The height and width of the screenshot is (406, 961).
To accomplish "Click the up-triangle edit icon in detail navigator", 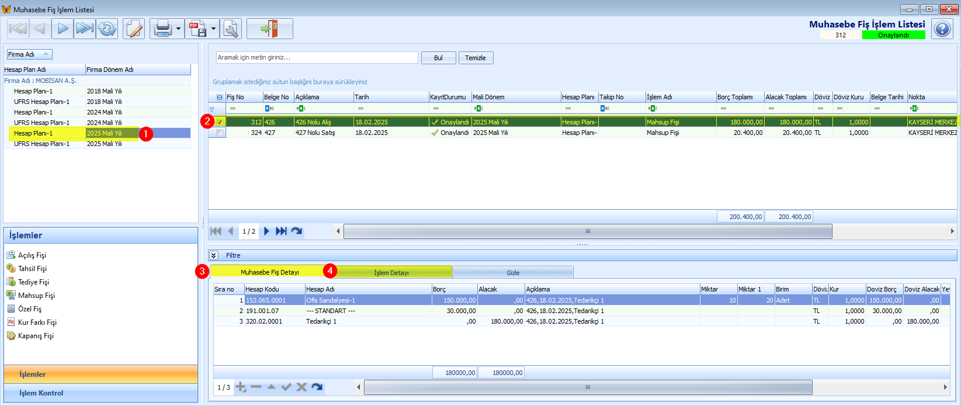I will [271, 387].
